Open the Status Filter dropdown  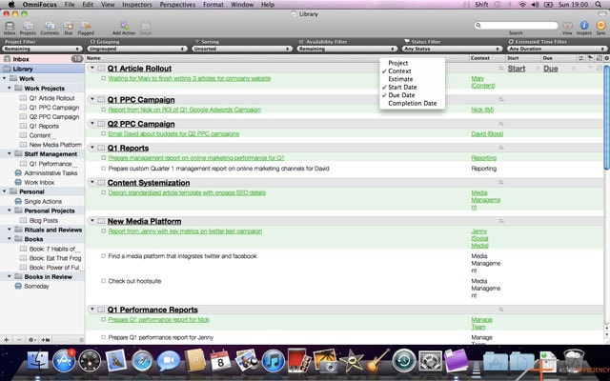[x=452, y=49]
